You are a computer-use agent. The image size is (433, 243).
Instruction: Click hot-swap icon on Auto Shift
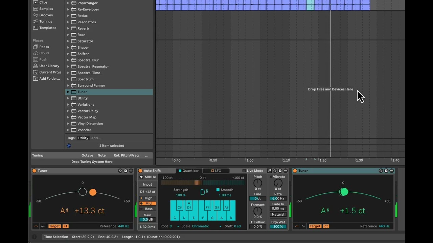pos(275,171)
